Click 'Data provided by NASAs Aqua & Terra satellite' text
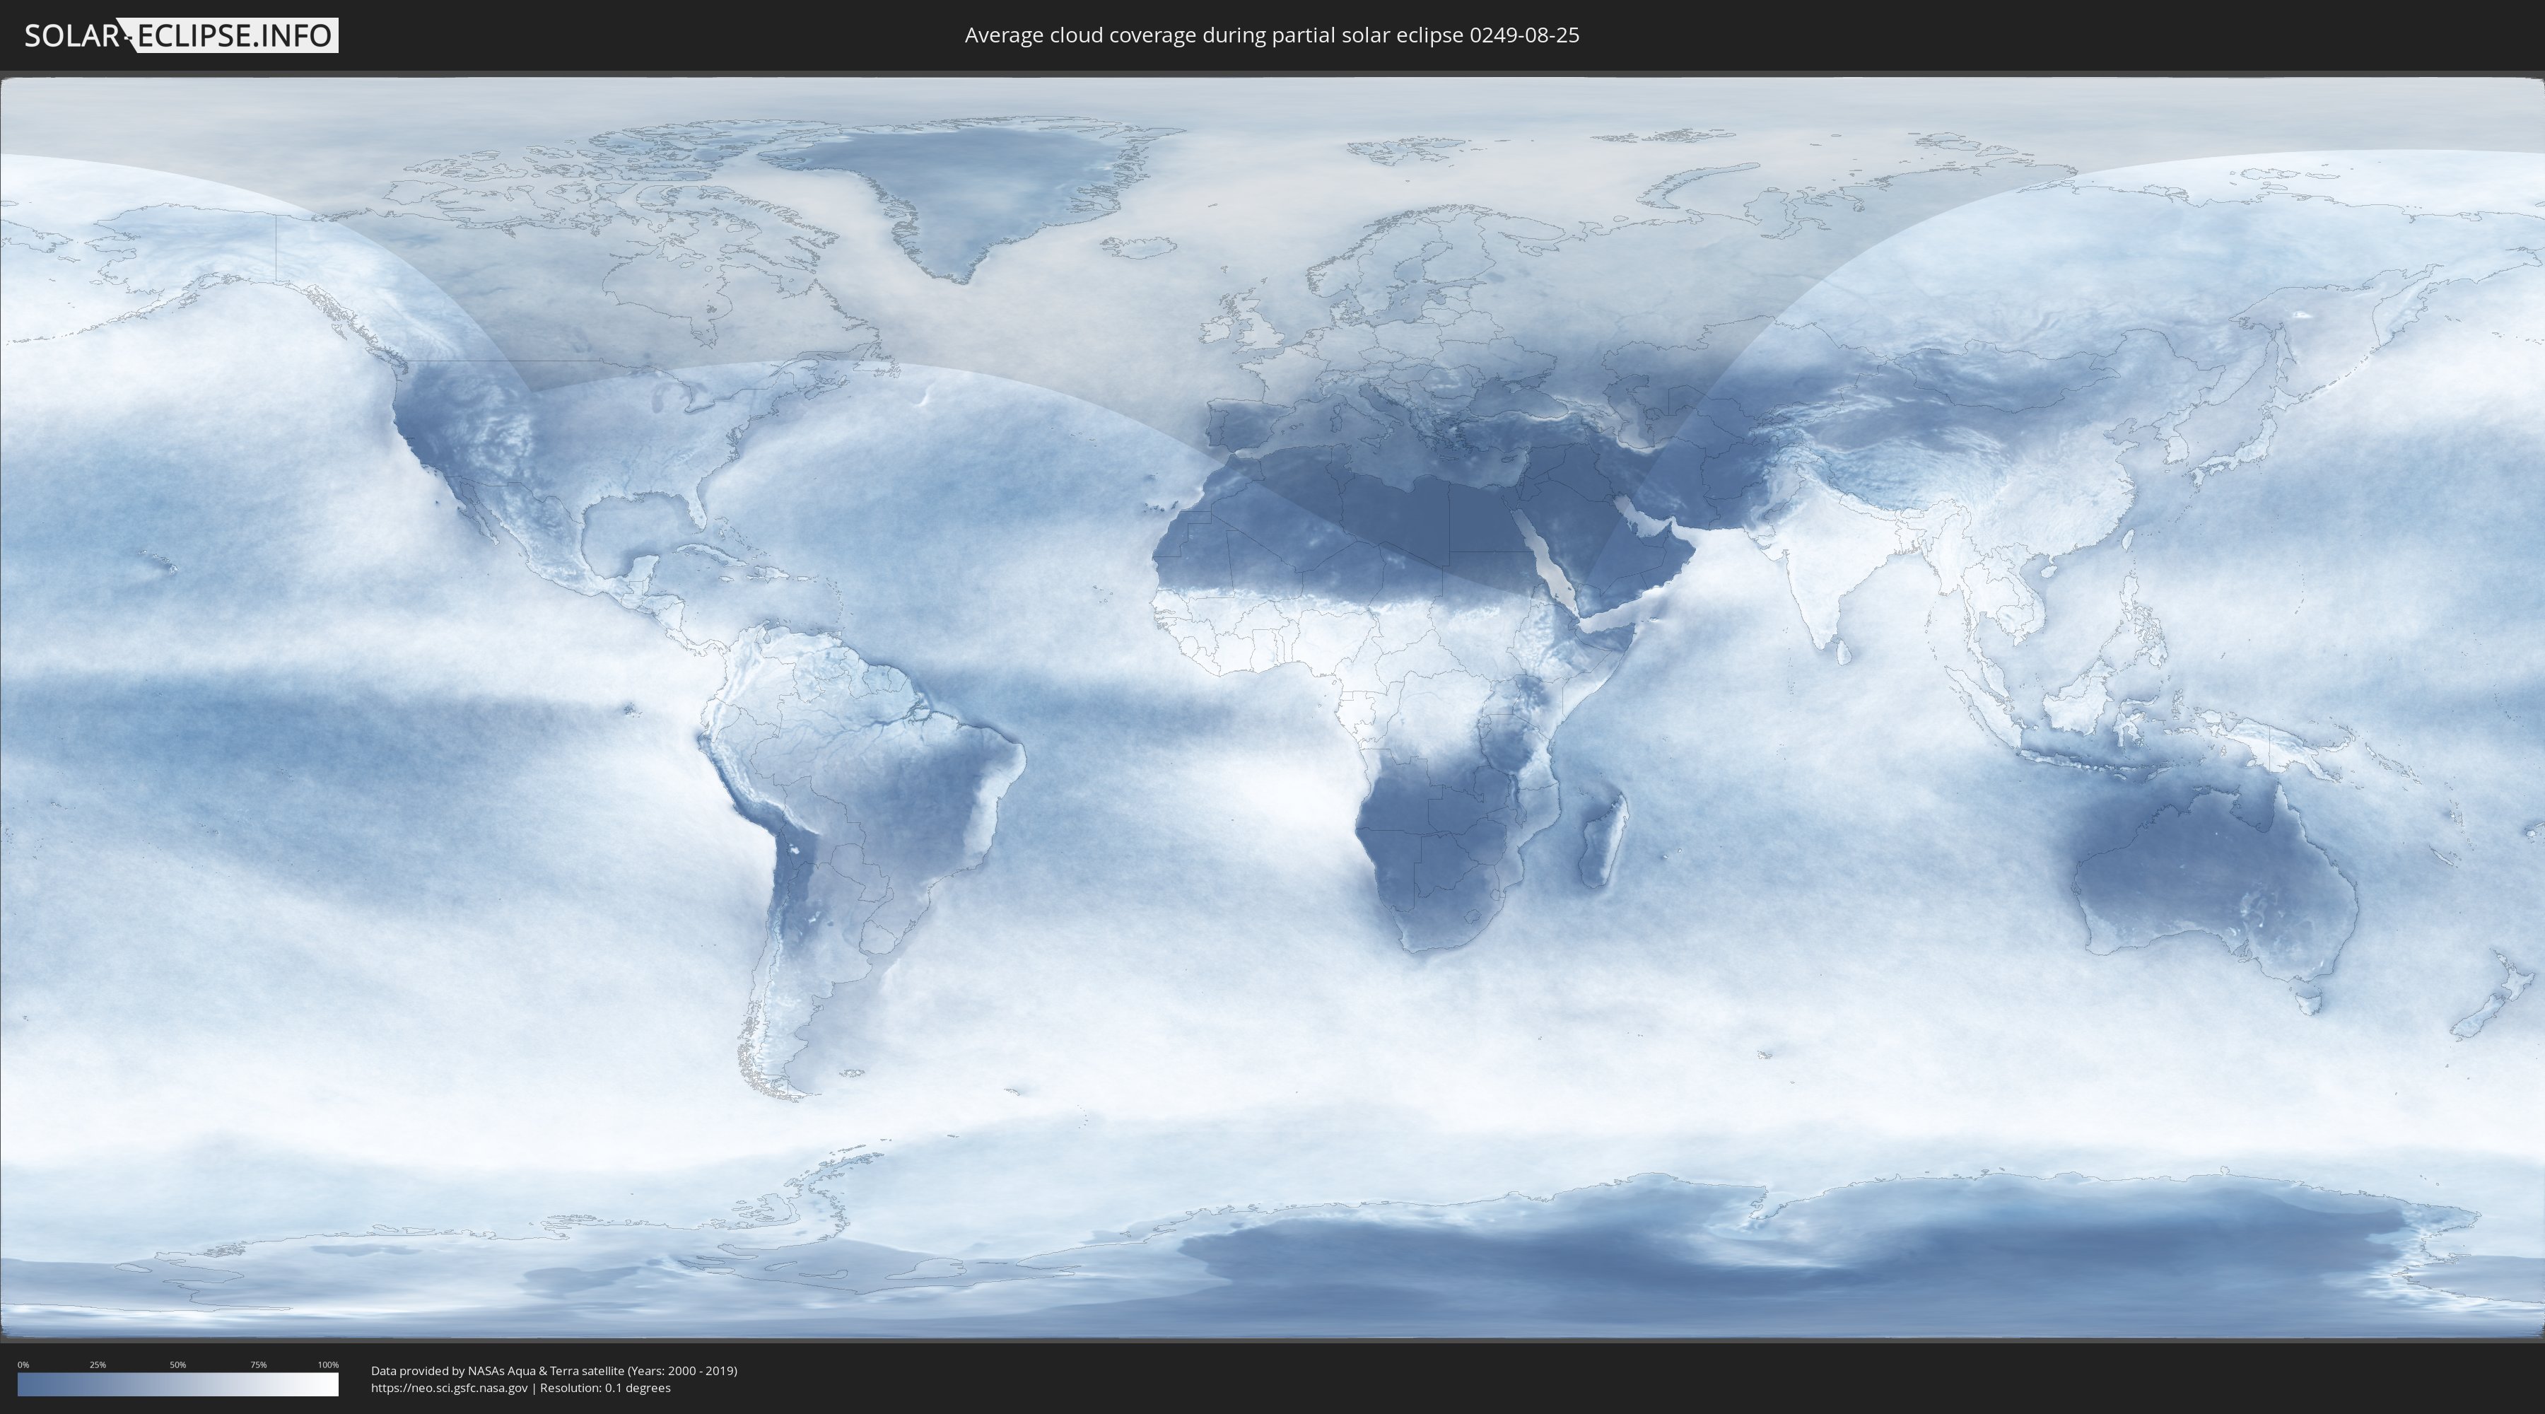2545x1414 pixels. tap(497, 1371)
